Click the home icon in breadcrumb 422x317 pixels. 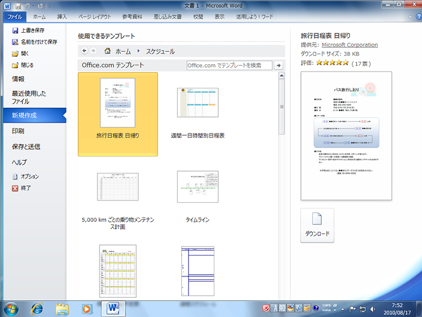point(107,51)
